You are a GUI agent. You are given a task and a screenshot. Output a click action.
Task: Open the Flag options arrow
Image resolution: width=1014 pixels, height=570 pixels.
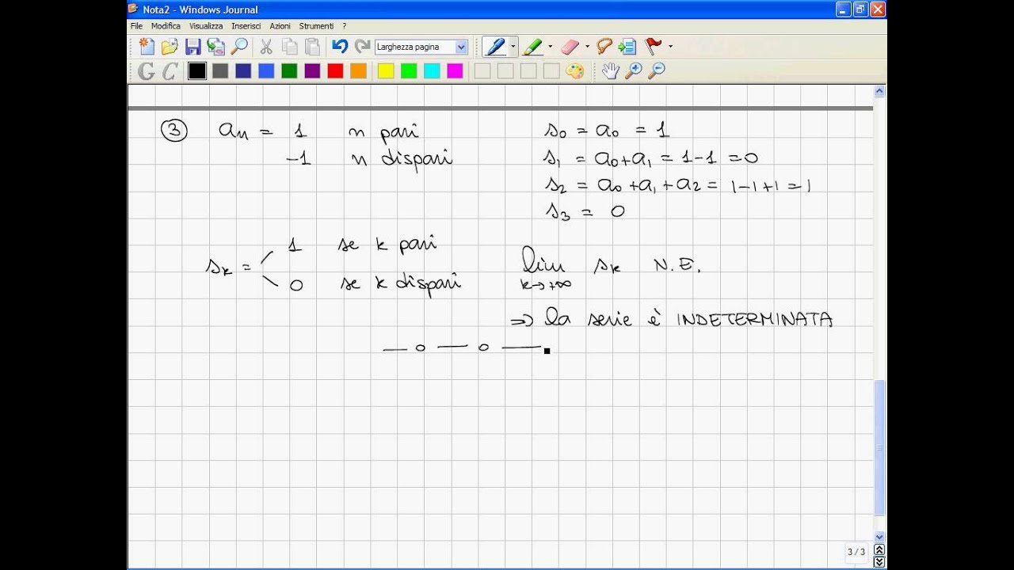point(670,47)
